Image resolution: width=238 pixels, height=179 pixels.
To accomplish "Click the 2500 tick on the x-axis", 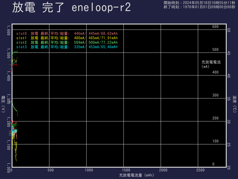I will point(201,170).
